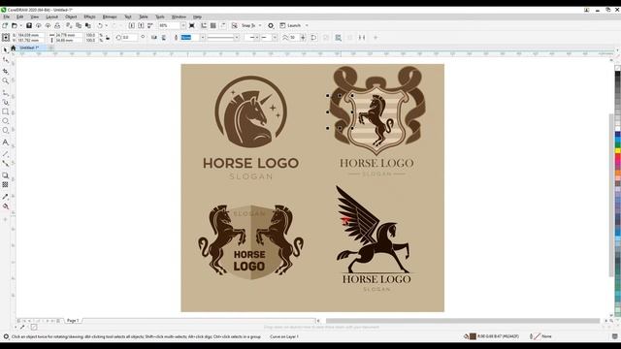This screenshot has width=621, height=349.
Task: Open the line style dropdown
Action: coord(237,38)
